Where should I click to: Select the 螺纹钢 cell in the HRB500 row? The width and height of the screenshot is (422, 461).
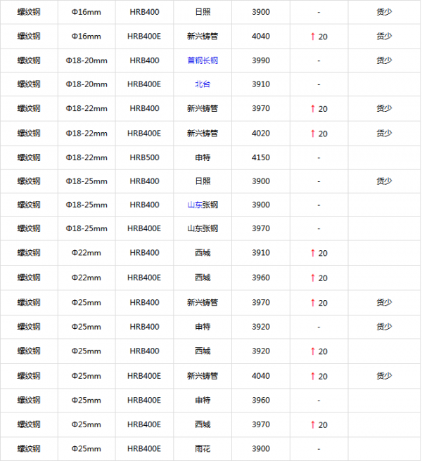[29, 157]
